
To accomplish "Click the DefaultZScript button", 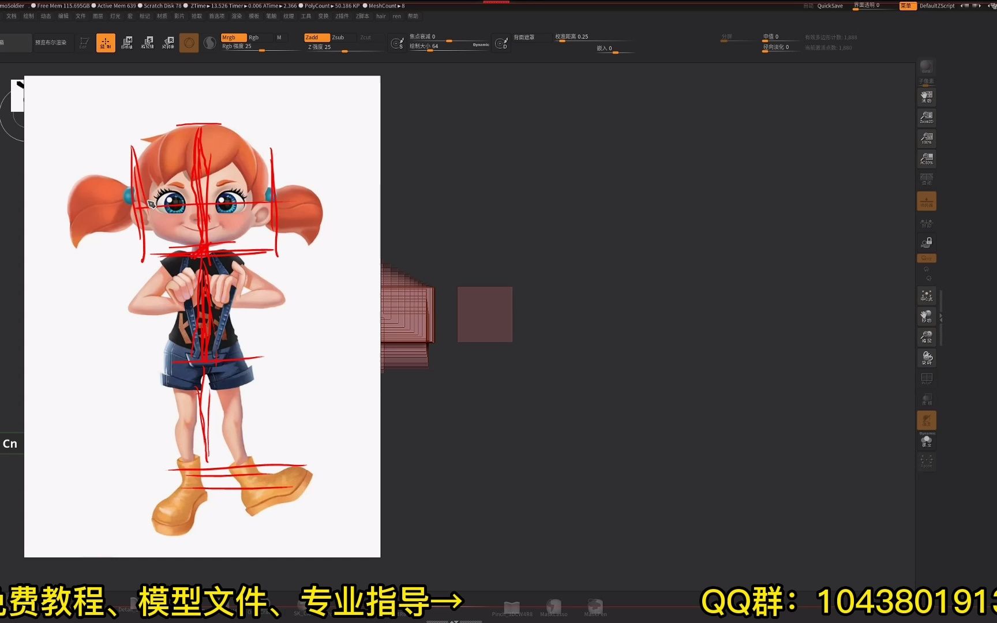I will point(937,6).
